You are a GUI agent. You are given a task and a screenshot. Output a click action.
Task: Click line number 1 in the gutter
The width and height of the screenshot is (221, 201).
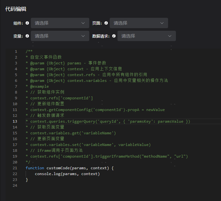[x=16, y=51]
